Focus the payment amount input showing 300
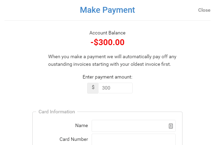The width and height of the screenshot is (218, 145). 115,88
